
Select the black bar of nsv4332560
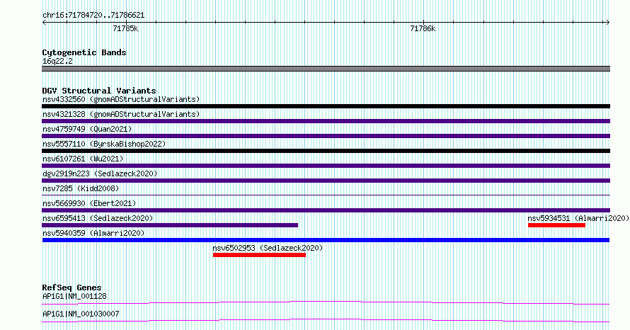pos(326,106)
